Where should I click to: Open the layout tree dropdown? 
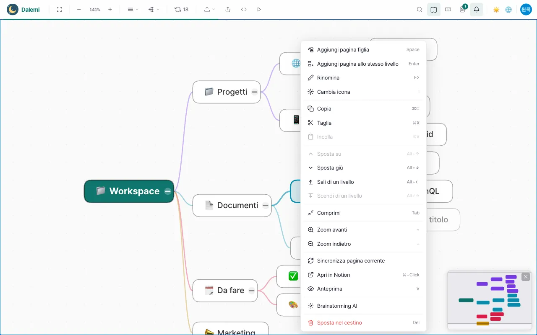pos(154,9)
